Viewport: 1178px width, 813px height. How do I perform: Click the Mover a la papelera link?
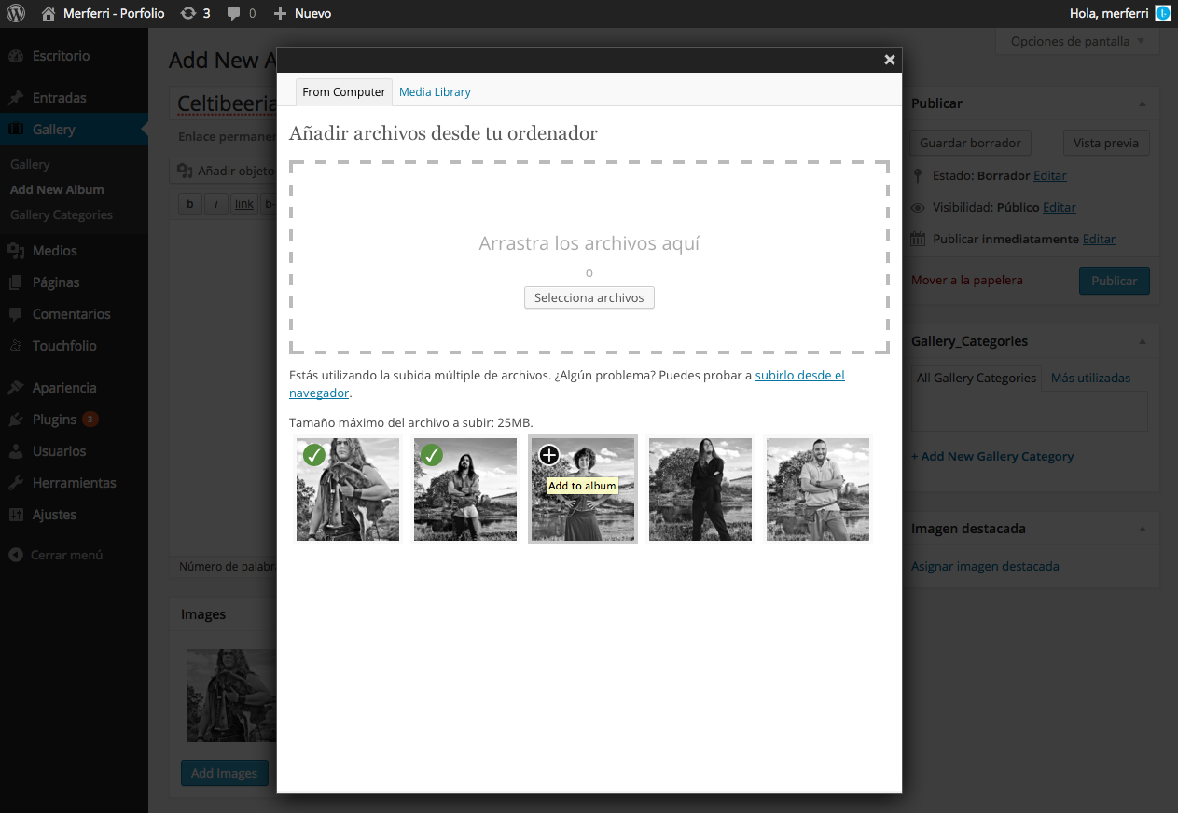[967, 280]
